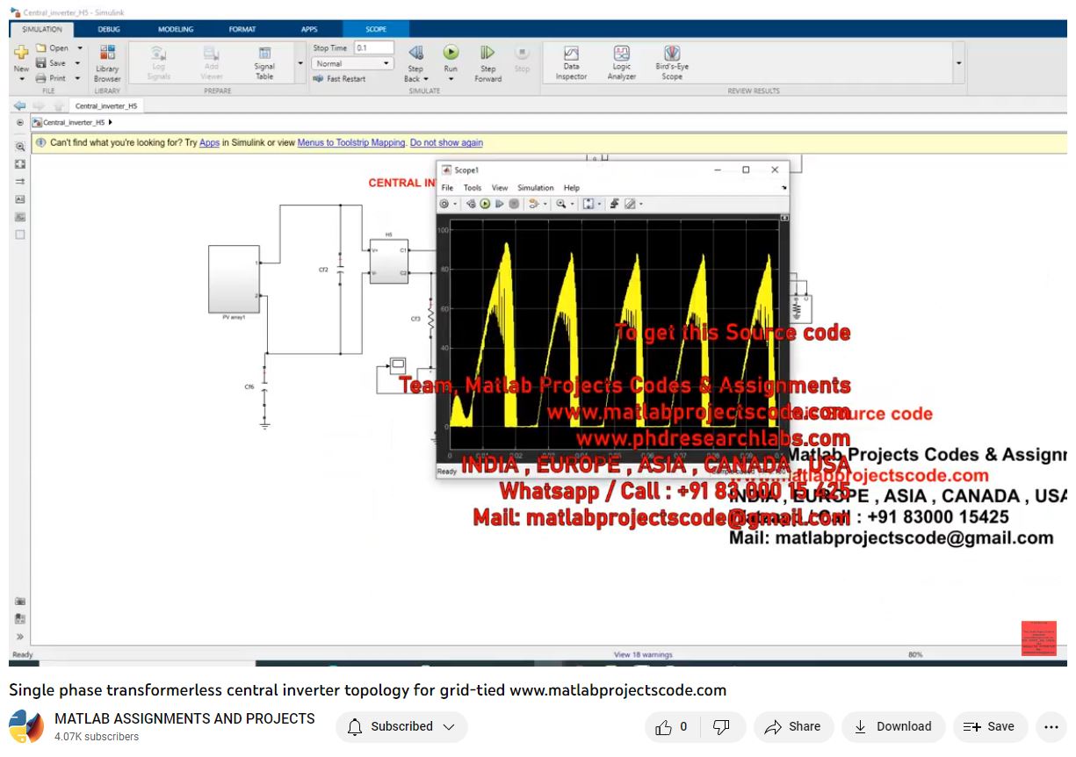Click the Scope1 highlight block icon
1076x757 pixels.
tap(533, 204)
